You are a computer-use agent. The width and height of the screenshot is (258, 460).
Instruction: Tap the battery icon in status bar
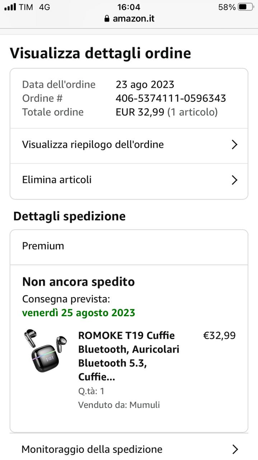click(245, 7)
